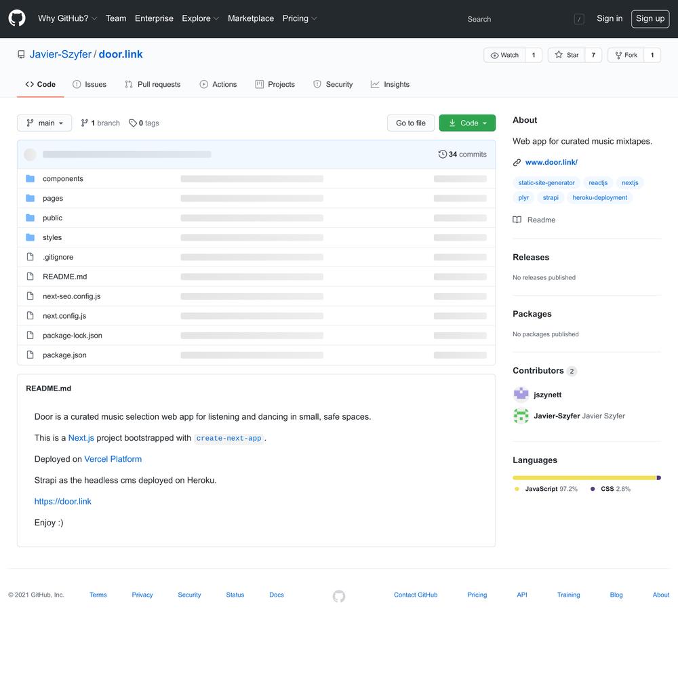Click the commit history clock icon

click(x=442, y=155)
